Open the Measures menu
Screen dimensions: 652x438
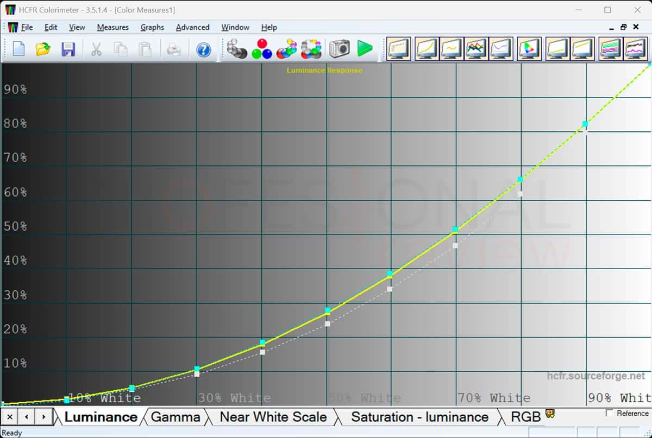[x=112, y=27]
